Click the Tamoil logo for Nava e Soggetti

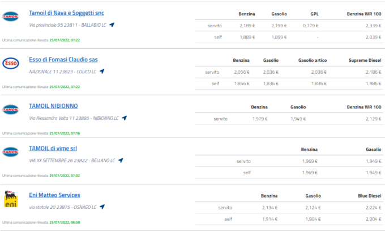(x=11, y=16)
